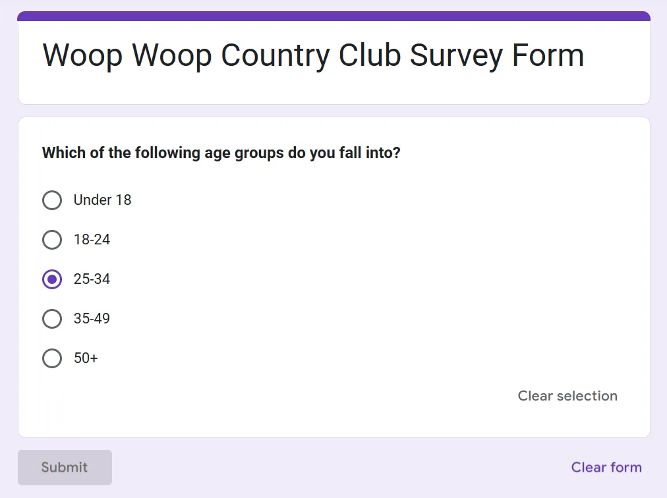Screen dimensions: 667x498
Task: Click the currently selected 25-34 answer
Action: point(52,279)
